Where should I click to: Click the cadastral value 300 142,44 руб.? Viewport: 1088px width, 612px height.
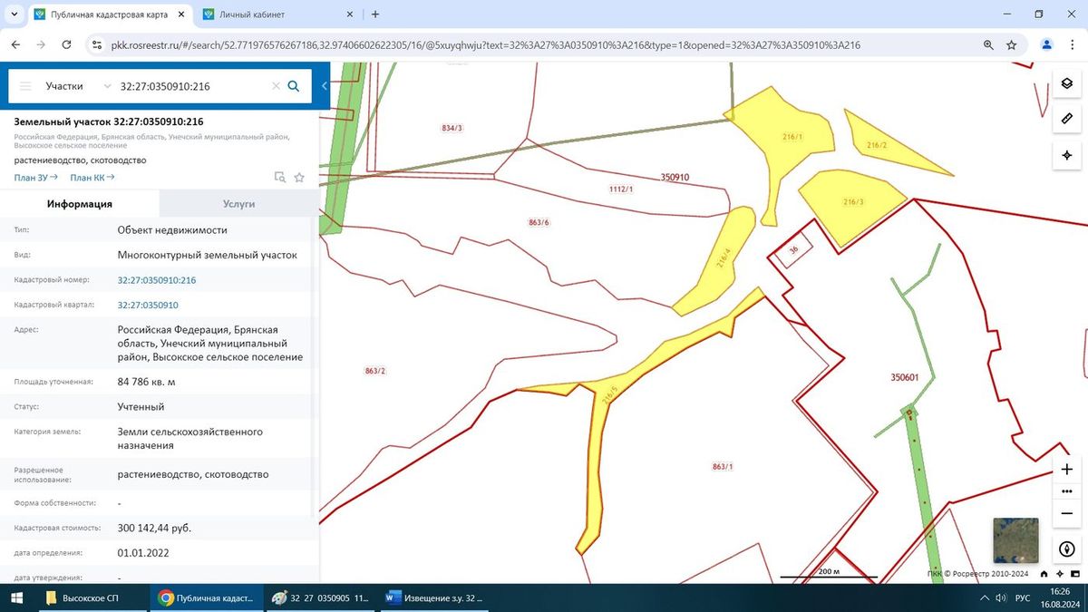[154, 528]
